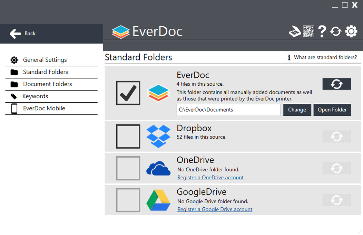Image resolution: width=363 pixels, height=235 pixels.
Task: Open settings via header gear icon
Action: [351, 31]
